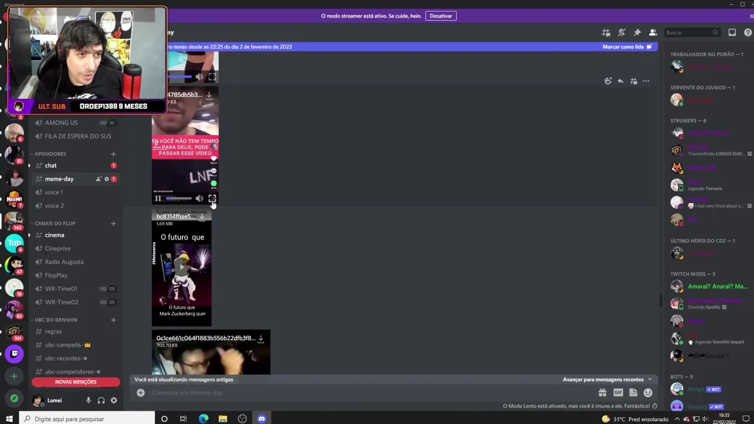Screen dimensions: 754x424
Task: Open the GIF picker
Action: [x=618, y=393]
